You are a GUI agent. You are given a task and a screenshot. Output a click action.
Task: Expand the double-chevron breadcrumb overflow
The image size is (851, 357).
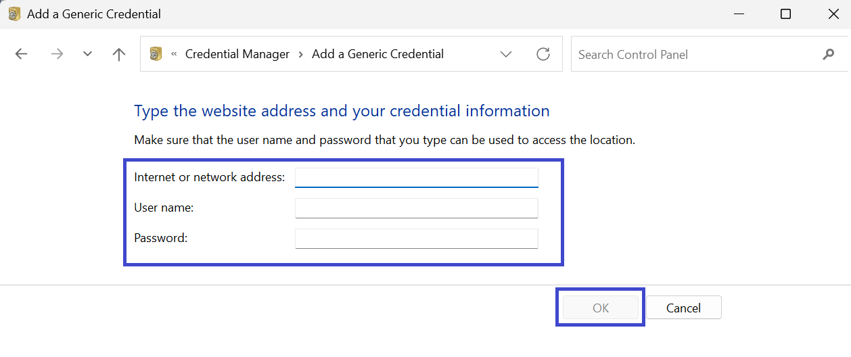tap(175, 54)
